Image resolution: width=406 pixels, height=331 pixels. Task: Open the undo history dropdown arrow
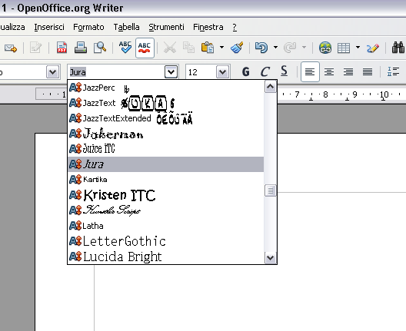pyautogui.click(x=276, y=48)
